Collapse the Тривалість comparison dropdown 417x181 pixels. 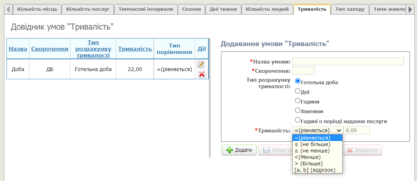click(317, 130)
